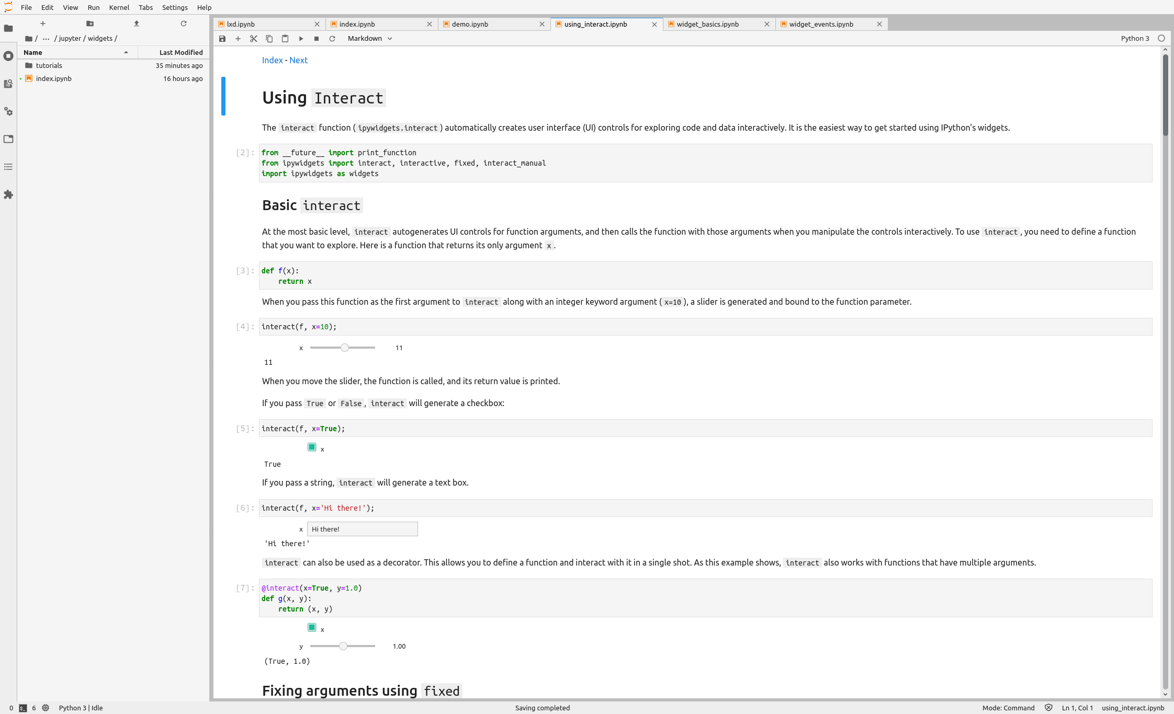The image size is (1174, 714).
Task: Open the Kernel menu
Action: coord(119,7)
